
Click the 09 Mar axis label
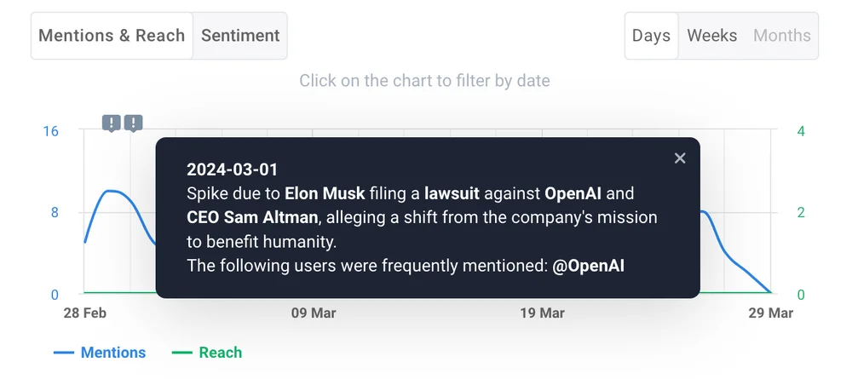[x=314, y=313]
